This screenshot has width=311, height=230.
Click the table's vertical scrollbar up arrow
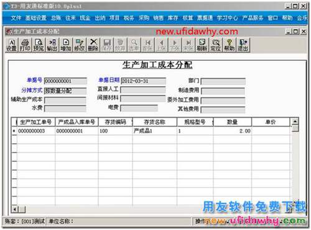pyautogui.click(x=295, y=122)
